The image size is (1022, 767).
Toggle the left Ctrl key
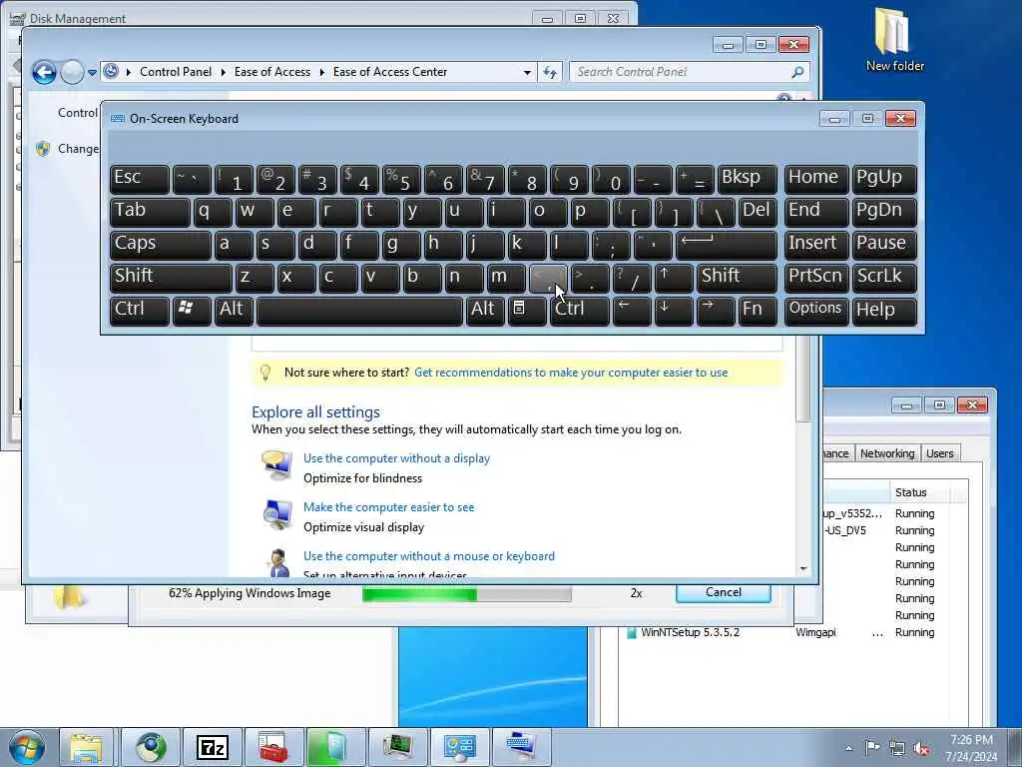[140, 311]
